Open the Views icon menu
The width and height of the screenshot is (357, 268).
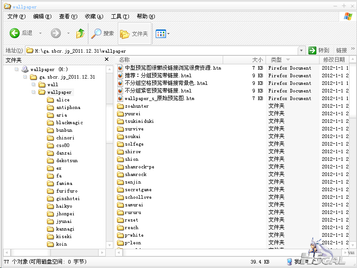pos(162,34)
